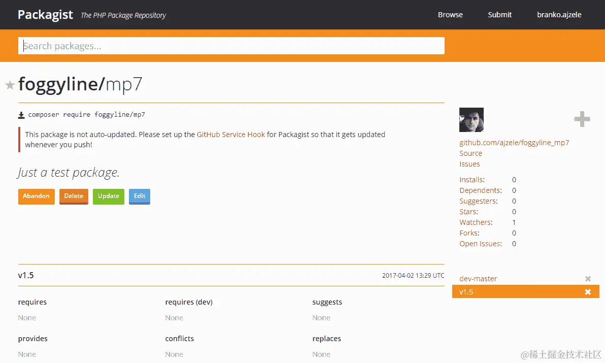This screenshot has height=363, width=605.
Task: Click the 'Just a test package.' description
Action: pos(69,173)
